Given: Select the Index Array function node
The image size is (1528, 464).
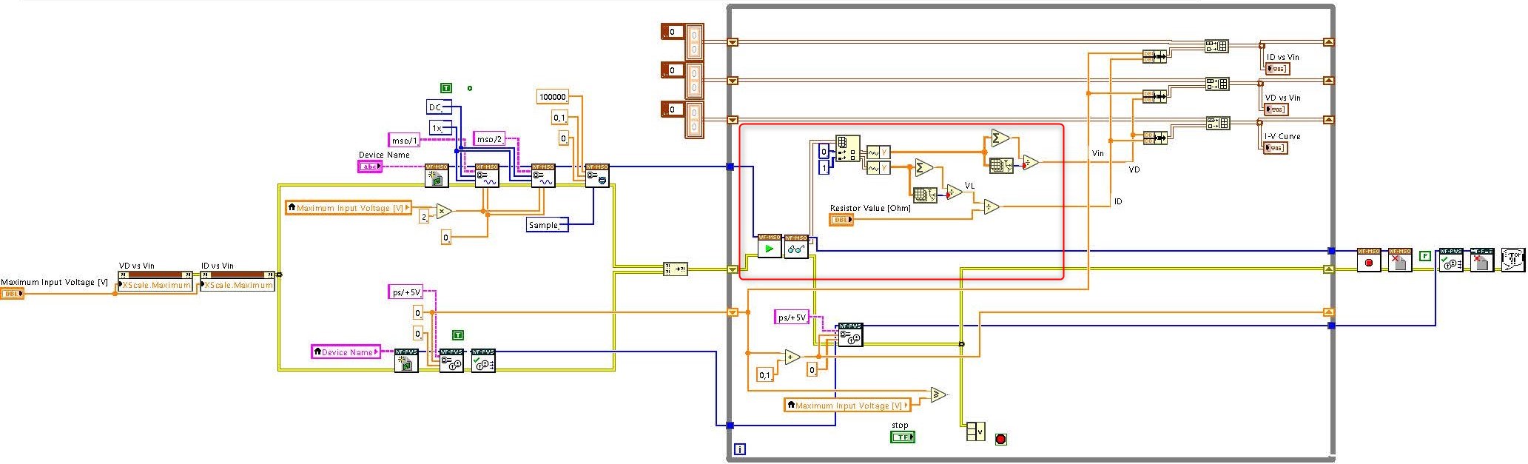Looking at the screenshot, I should [x=848, y=148].
